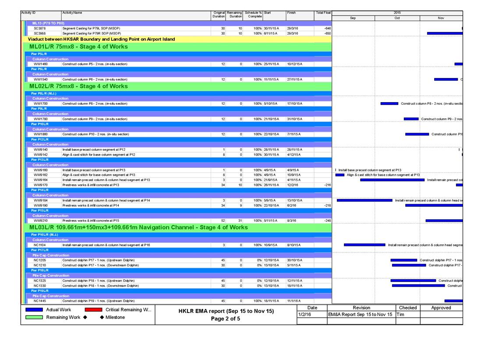
Task: Click the Pier P10L/R group band
Action: pos(178,124)
